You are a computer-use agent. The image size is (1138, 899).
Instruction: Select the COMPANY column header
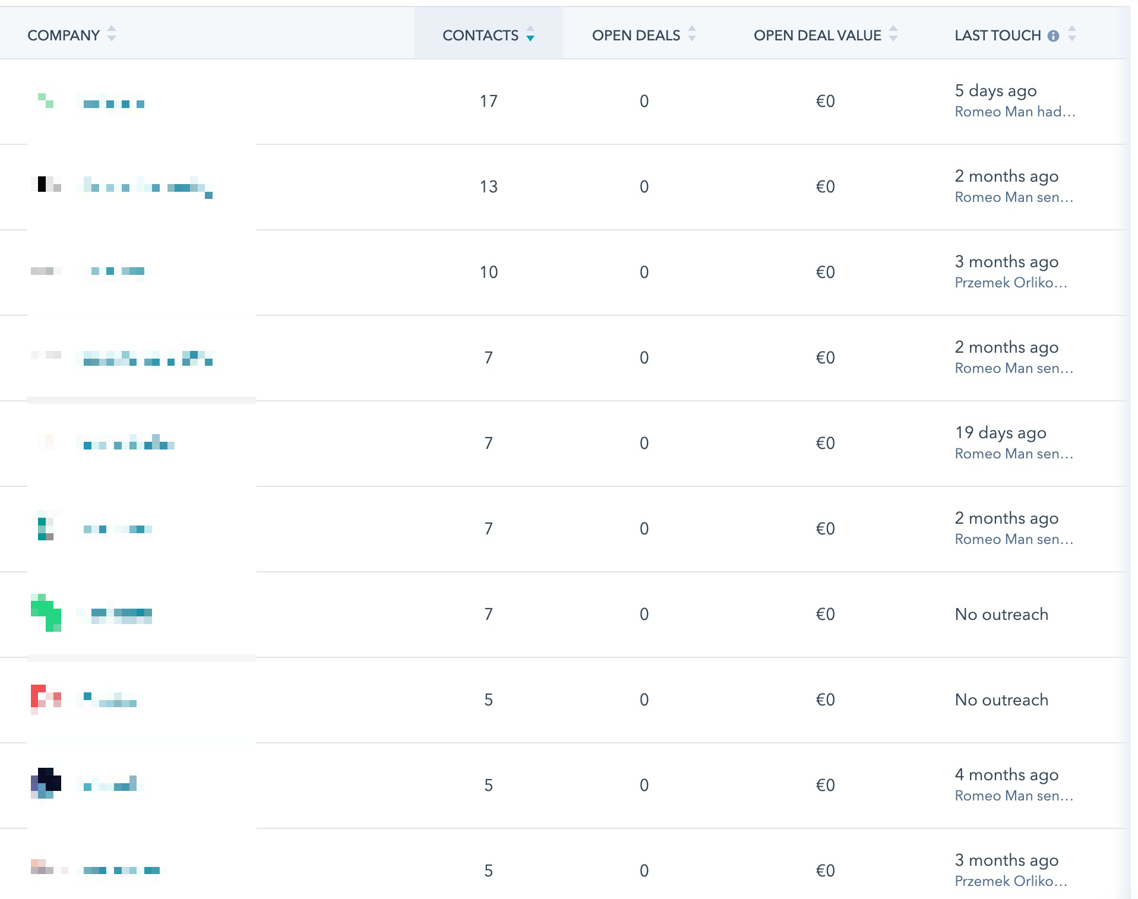pos(64,35)
